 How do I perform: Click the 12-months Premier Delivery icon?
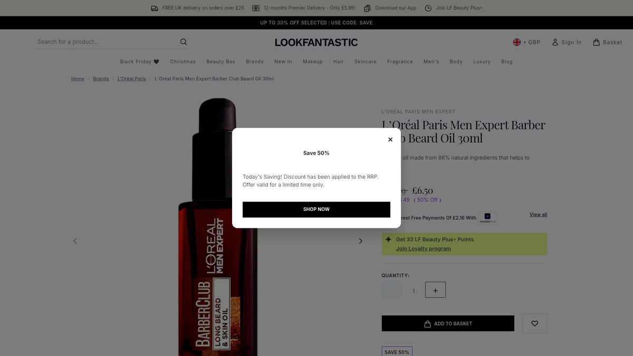coord(255,8)
